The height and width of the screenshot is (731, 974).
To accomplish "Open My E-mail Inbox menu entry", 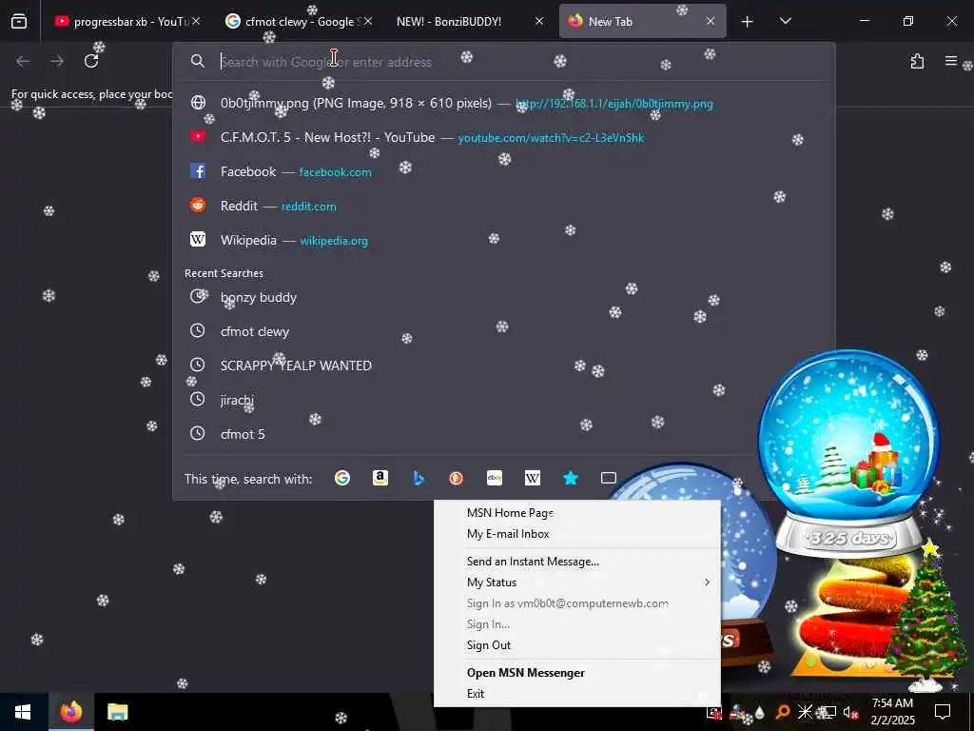I will coord(577,534).
